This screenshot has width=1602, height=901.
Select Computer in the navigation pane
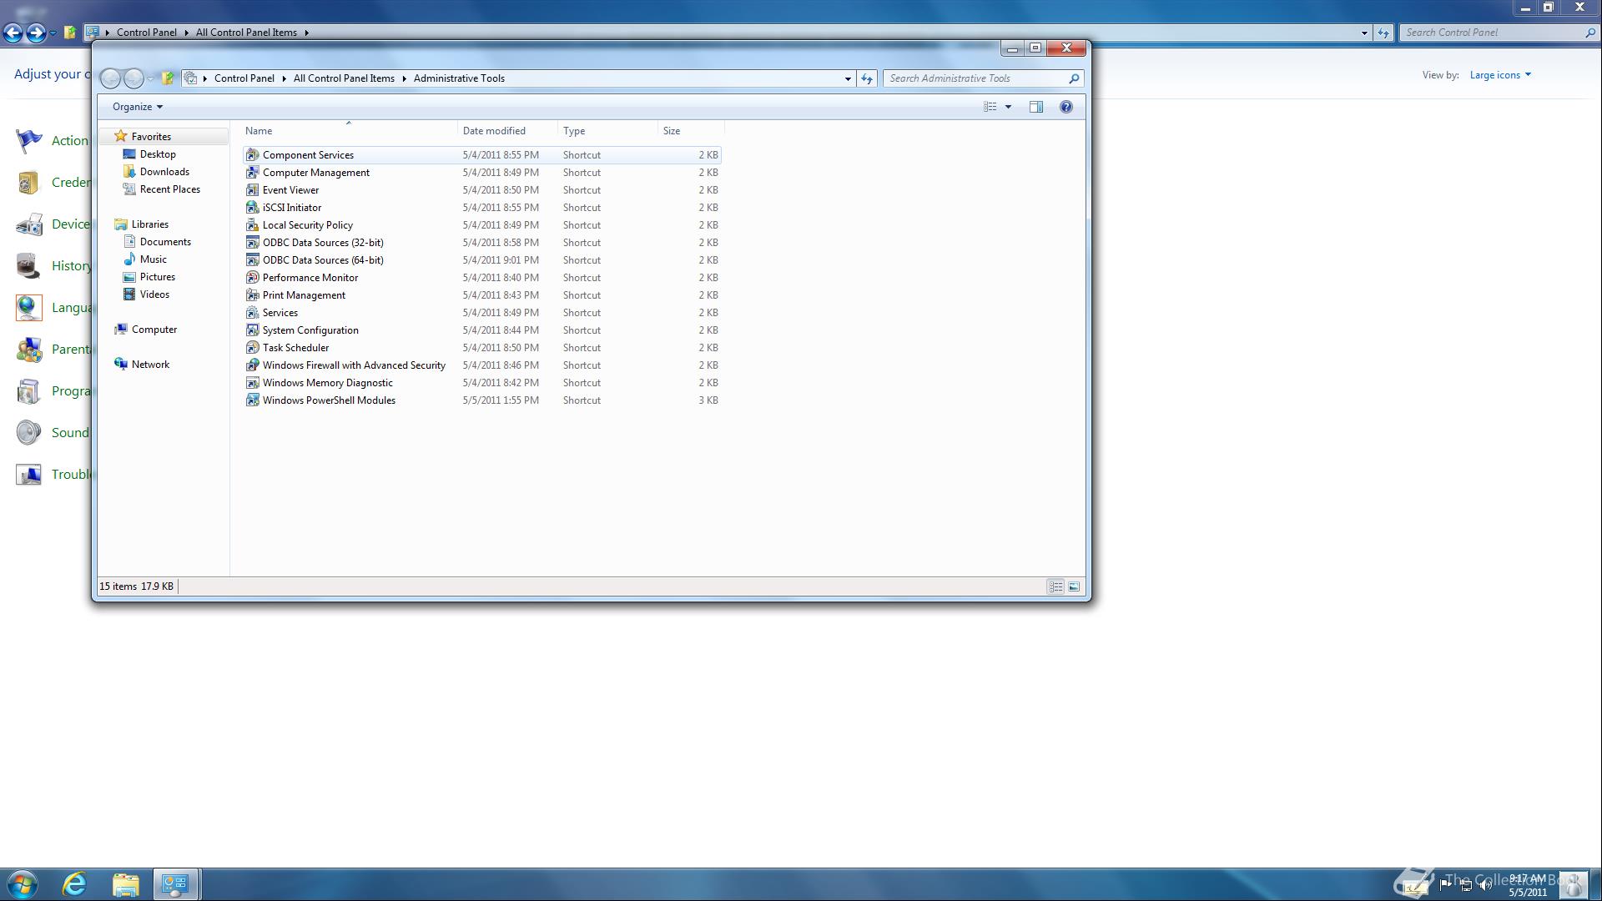154,330
